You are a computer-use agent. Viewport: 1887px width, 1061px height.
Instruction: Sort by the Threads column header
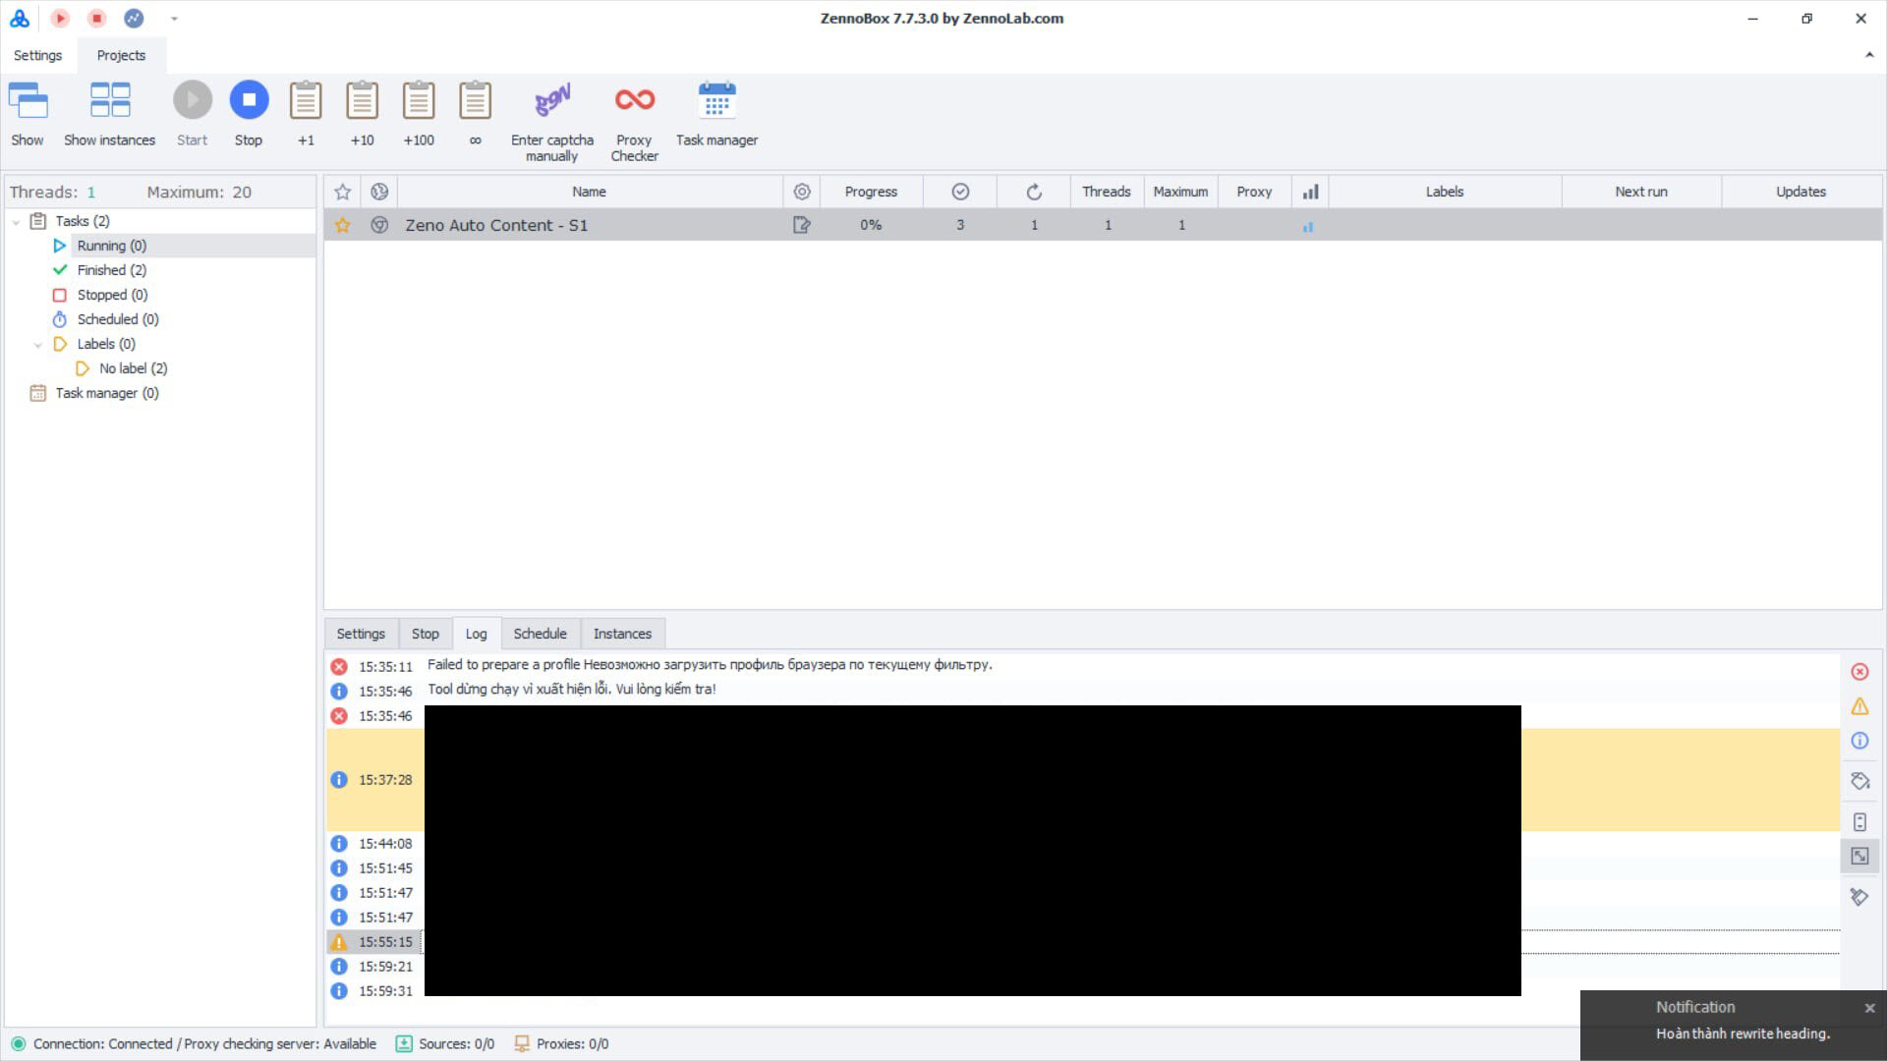tap(1107, 192)
